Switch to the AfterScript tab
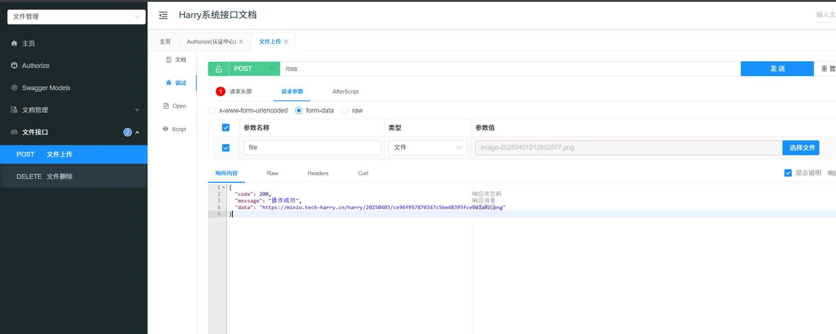This screenshot has width=836, height=334. click(346, 91)
